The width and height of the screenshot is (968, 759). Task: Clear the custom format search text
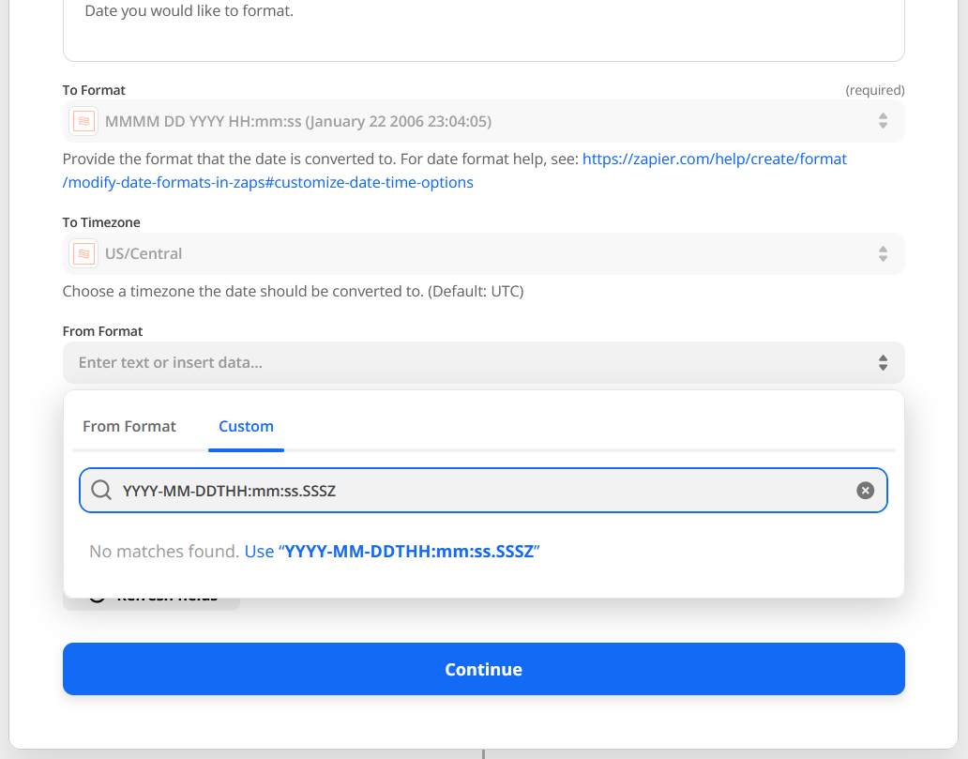click(x=865, y=491)
